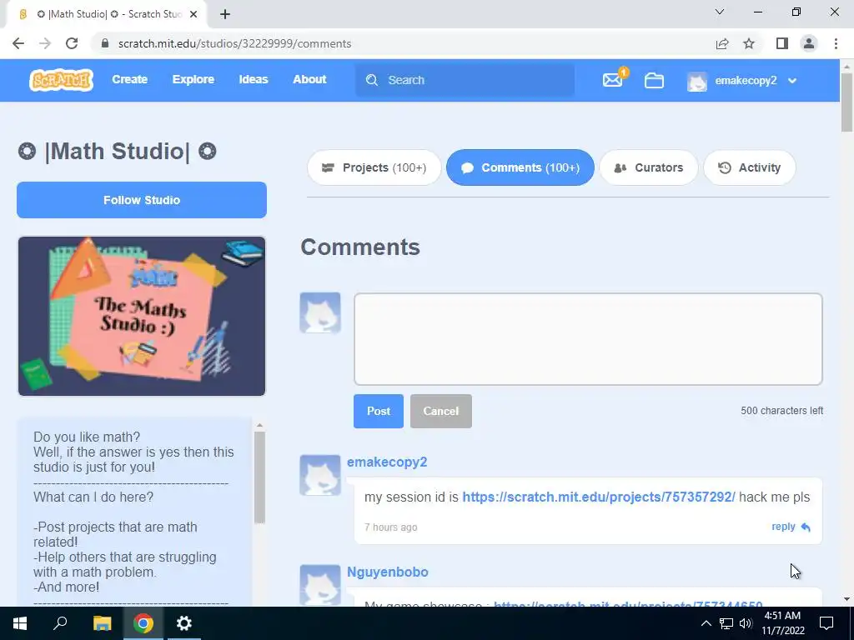Screen dimensions: 854x640
Task: Open the Ideas menu item
Action: pyautogui.click(x=254, y=79)
